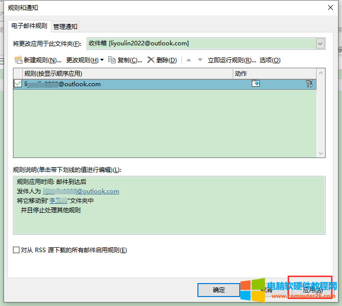Viewport: 342px width, 306px height.
Task: Click the move rule down arrow
Action: 200,60
